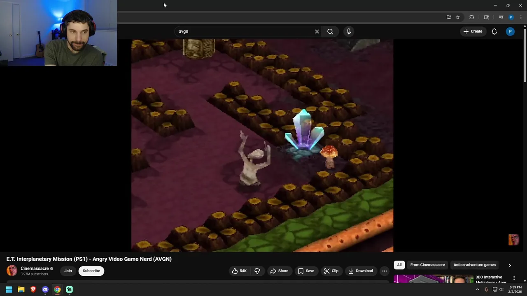Click the 3.97M subscribers text
Image resolution: width=527 pixels, height=296 pixels.
click(34, 274)
